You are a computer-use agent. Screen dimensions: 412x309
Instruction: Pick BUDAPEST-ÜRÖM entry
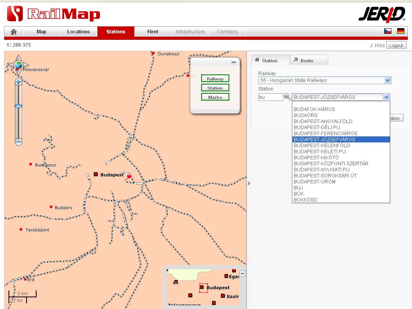tap(341, 182)
